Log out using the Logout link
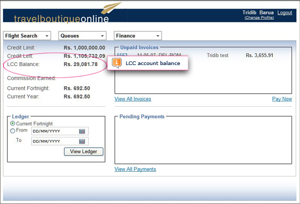The image size is (300, 204). (x=285, y=12)
